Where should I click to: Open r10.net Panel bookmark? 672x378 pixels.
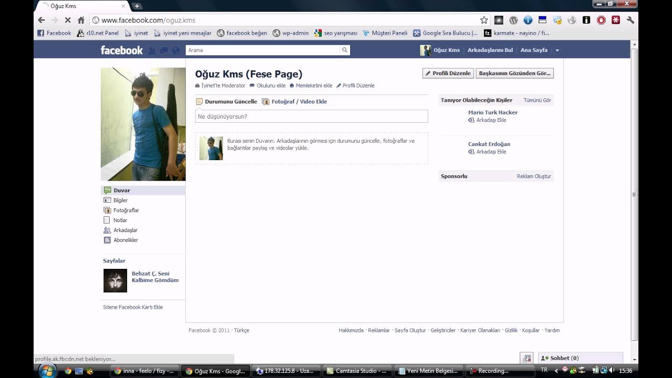(98, 33)
